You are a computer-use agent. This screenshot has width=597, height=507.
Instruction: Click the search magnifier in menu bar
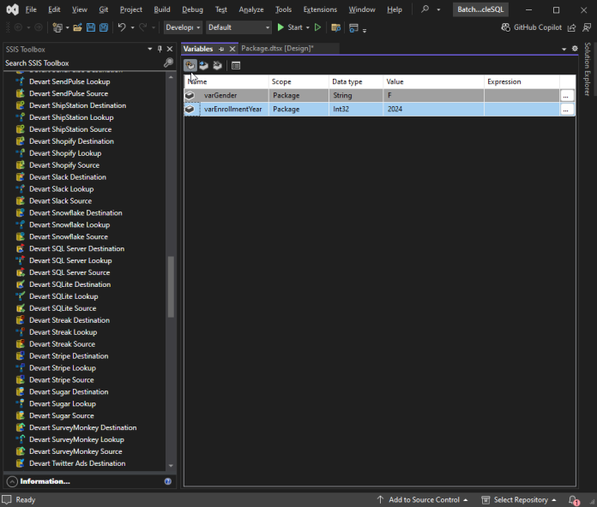(x=425, y=9)
